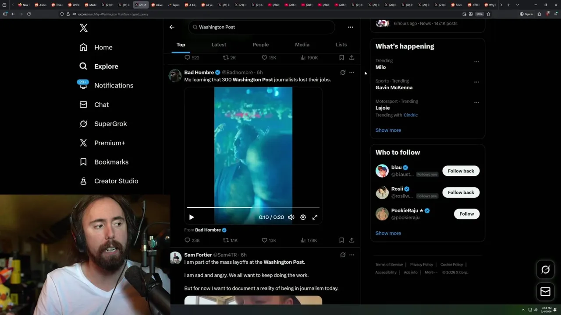View Bad Hombre post 179K views
The width and height of the screenshot is (561, 315).
pos(309,240)
